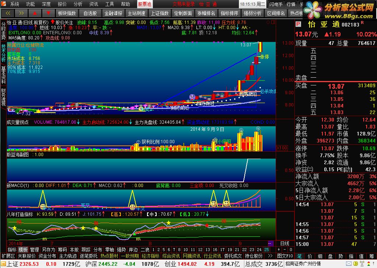Click the 板块指数 toolbar button
The width and height of the screenshot is (377, 268).
coord(67,13)
